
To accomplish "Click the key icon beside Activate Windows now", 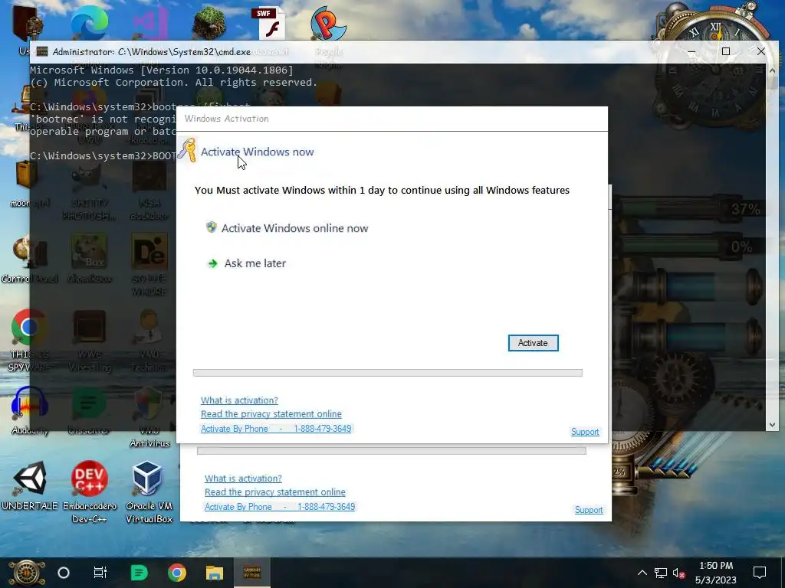I will (x=188, y=150).
